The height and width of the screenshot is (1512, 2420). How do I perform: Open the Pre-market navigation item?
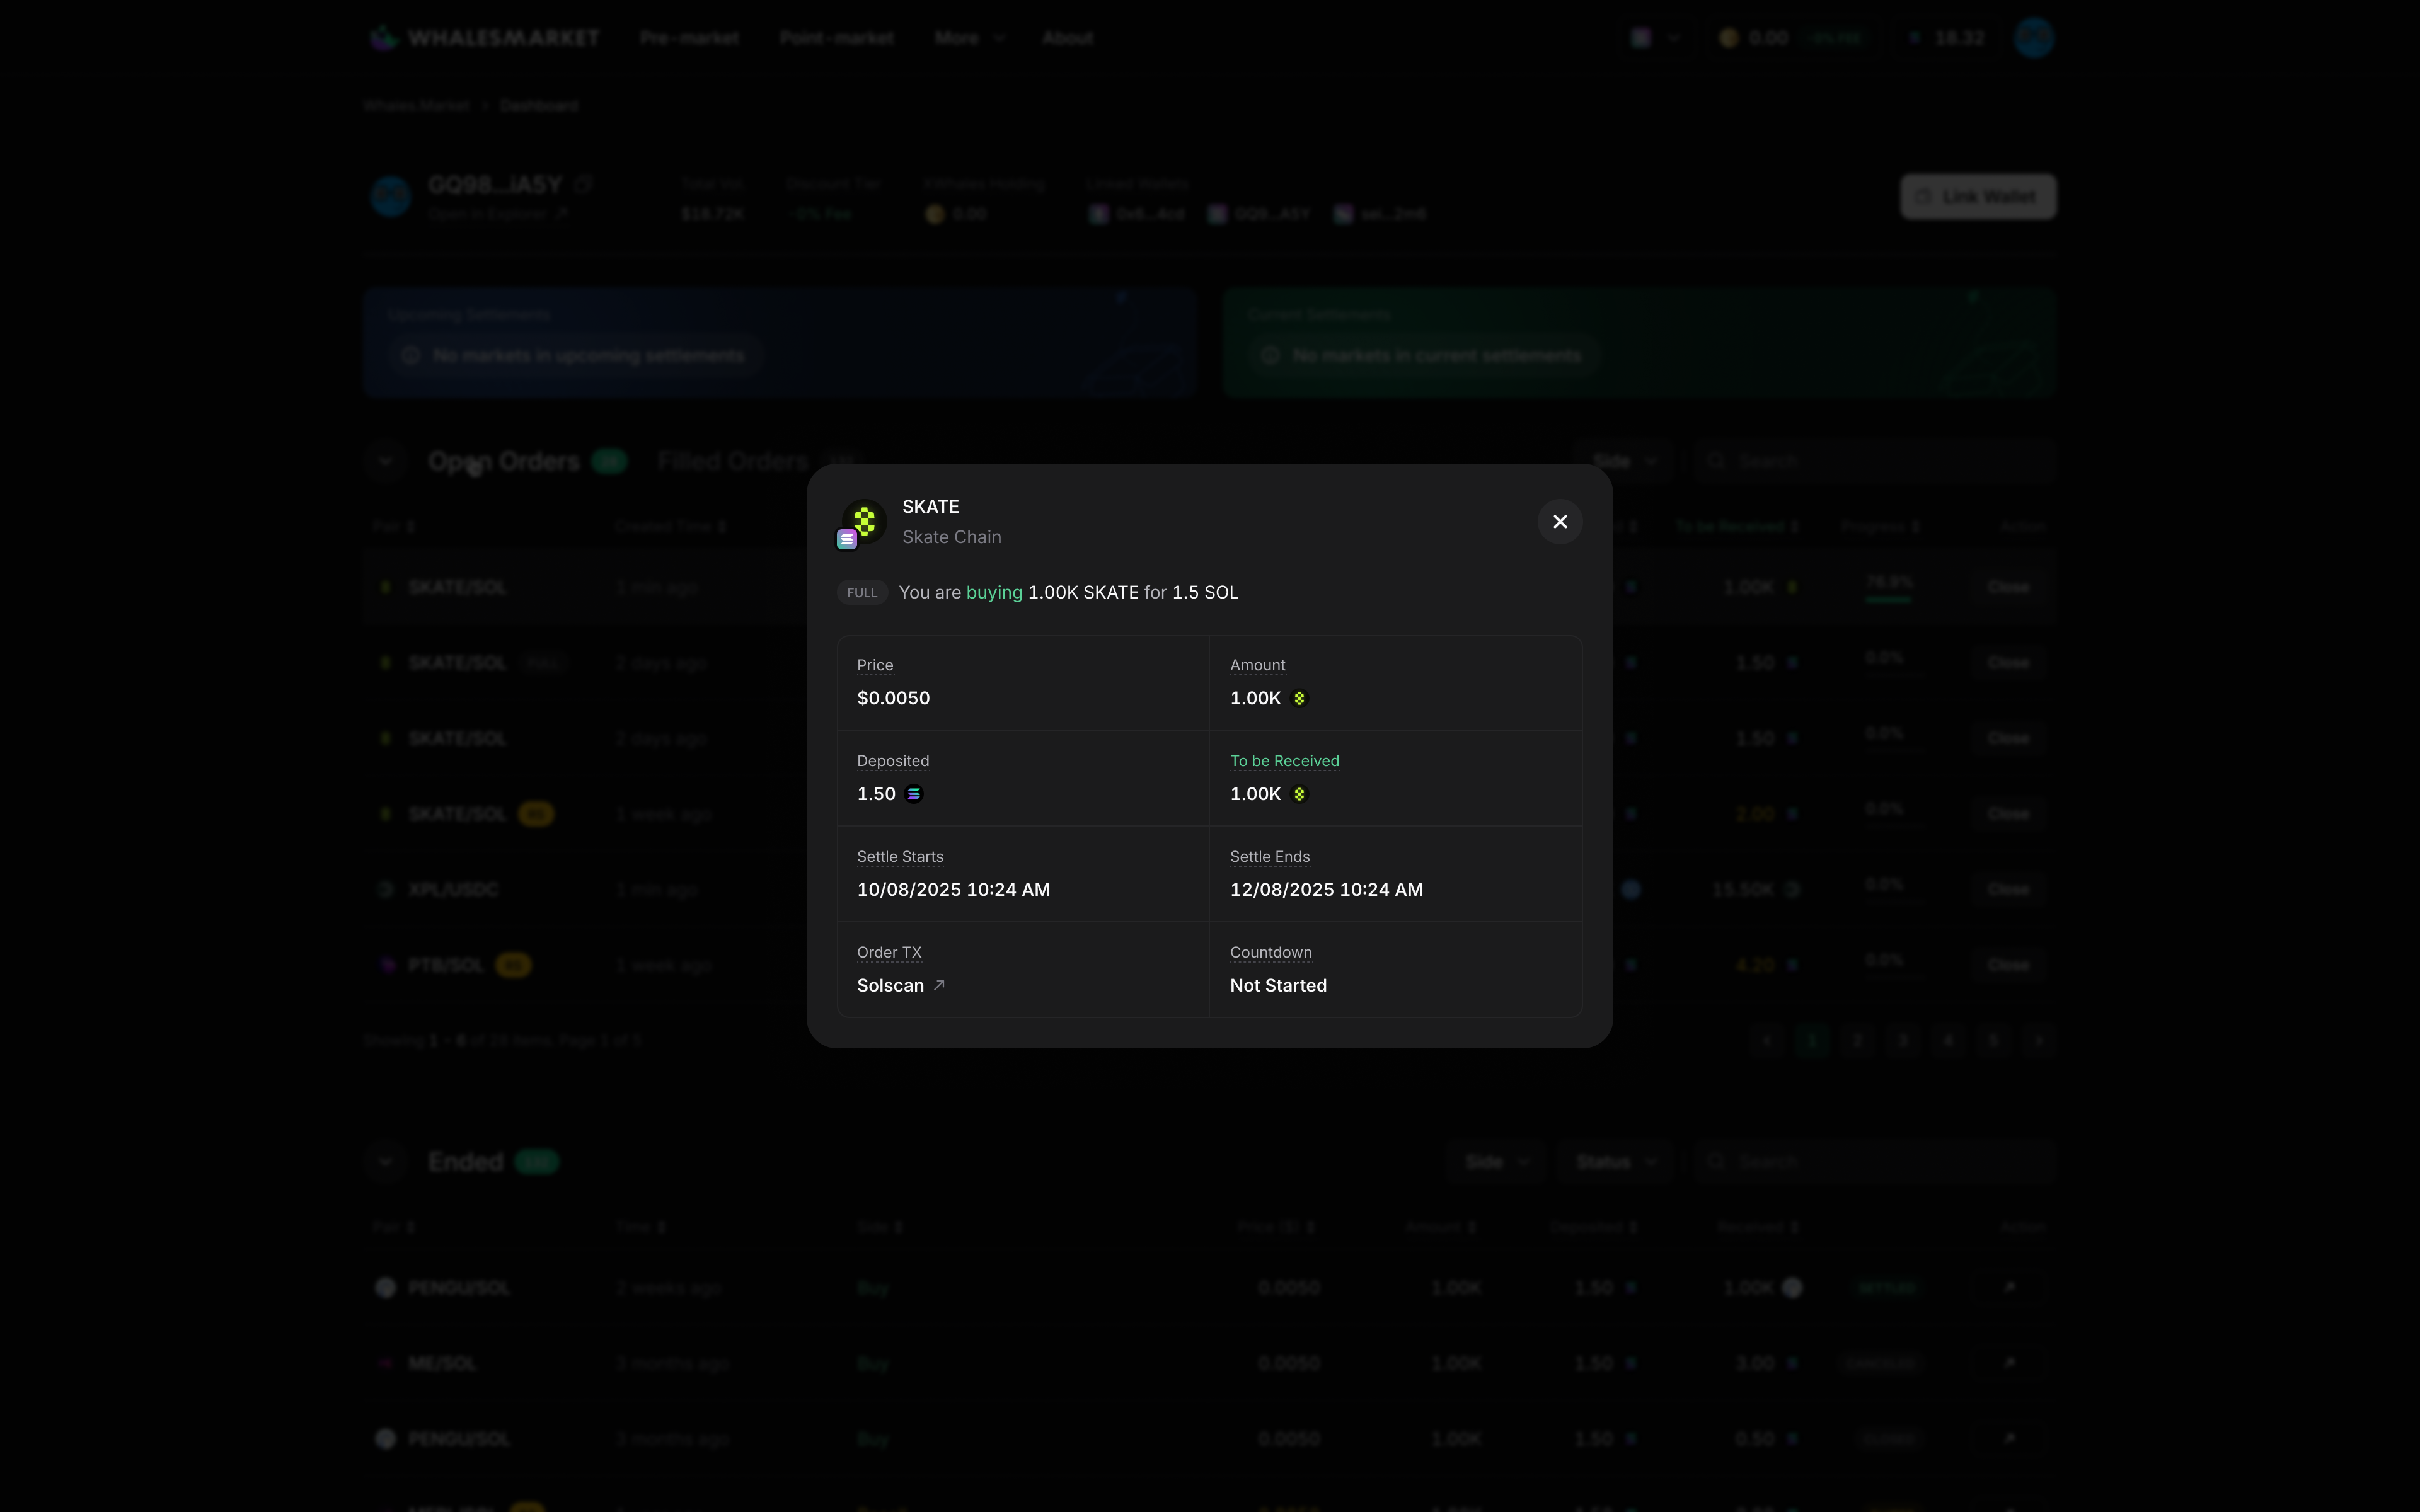[x=689, y=38]
